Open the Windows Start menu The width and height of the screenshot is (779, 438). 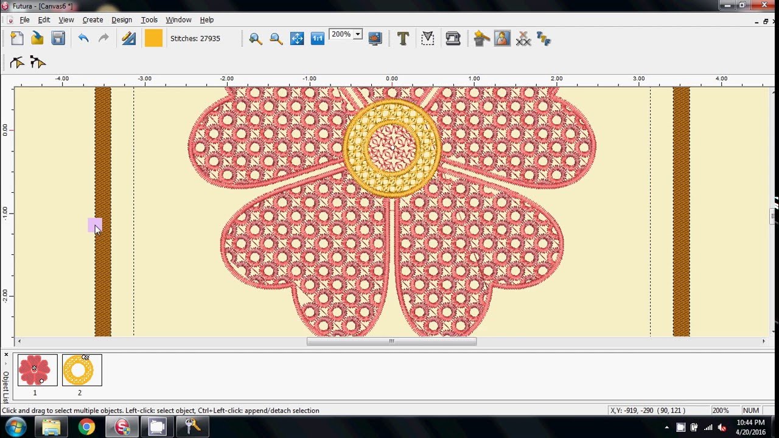coord(15,426)
